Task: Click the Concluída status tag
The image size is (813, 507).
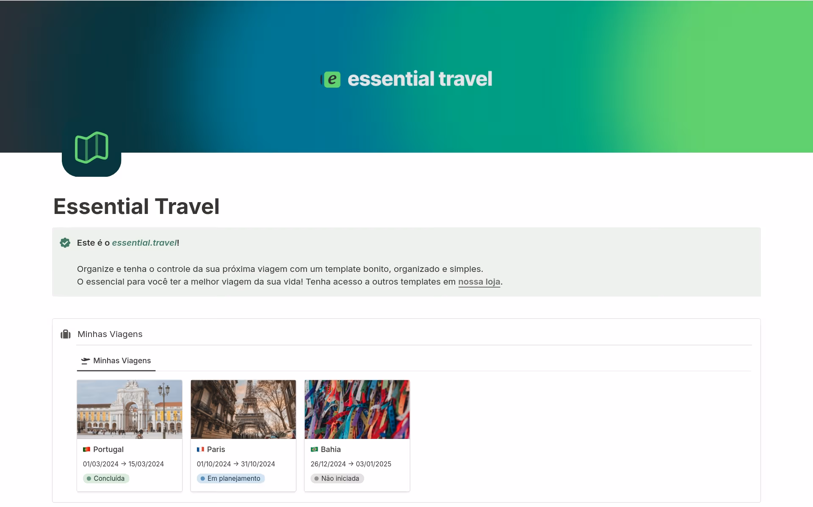Action: coord(106,478)
